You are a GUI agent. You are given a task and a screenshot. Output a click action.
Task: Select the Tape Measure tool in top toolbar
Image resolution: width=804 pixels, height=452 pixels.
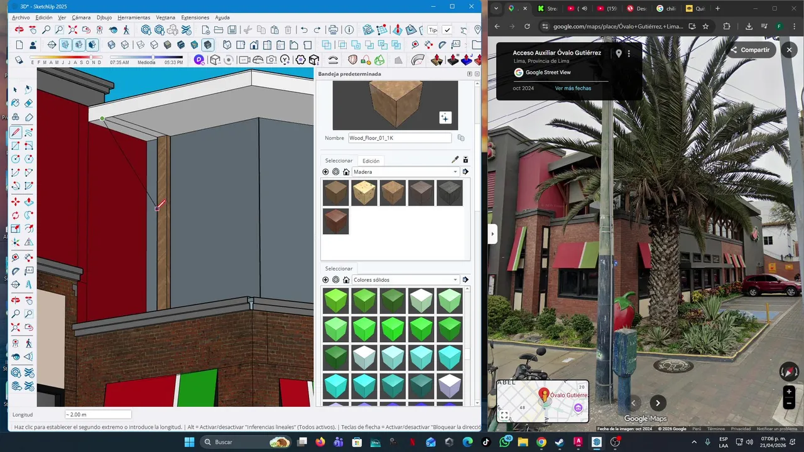click(x=415, y=45)
